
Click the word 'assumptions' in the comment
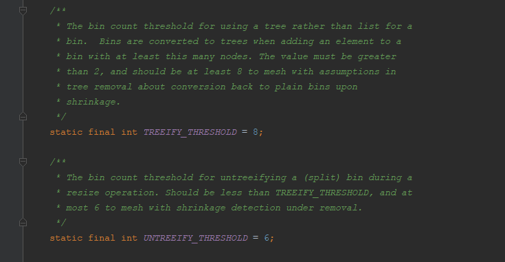coord(349,72)
